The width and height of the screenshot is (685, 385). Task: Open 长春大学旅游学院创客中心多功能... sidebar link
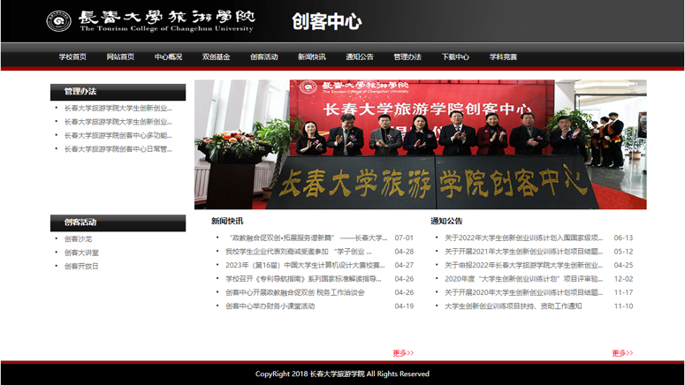point(118,135)
